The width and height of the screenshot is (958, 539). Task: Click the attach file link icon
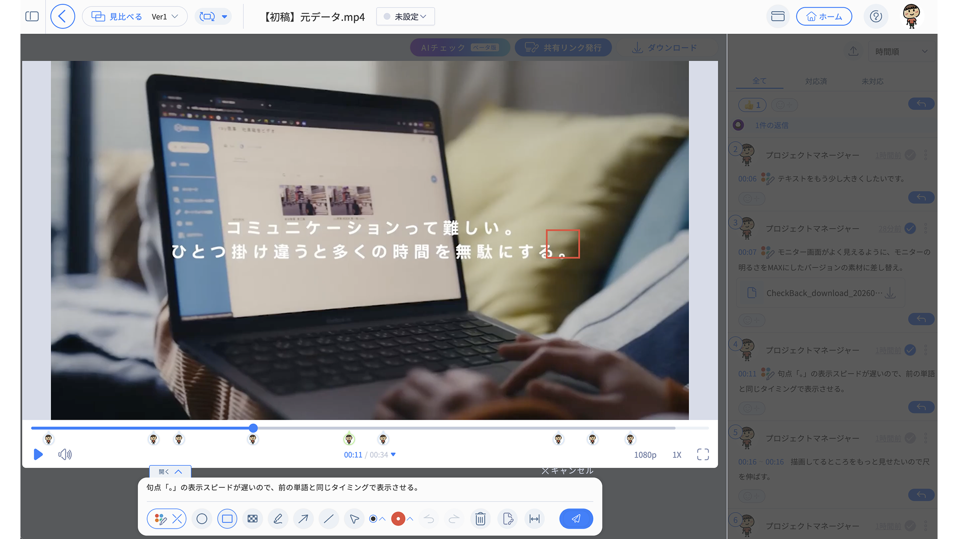(508, 519)
